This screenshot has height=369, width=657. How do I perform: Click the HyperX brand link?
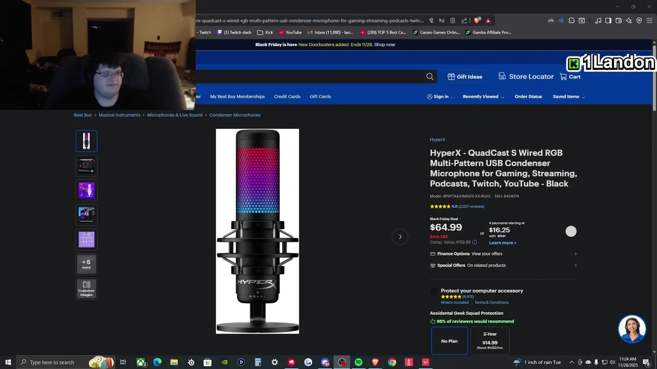437,139
